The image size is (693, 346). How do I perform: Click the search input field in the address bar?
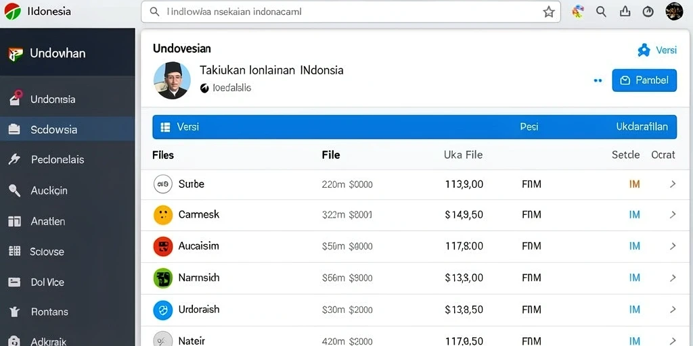pyautogui.click(x=351, y=12)
